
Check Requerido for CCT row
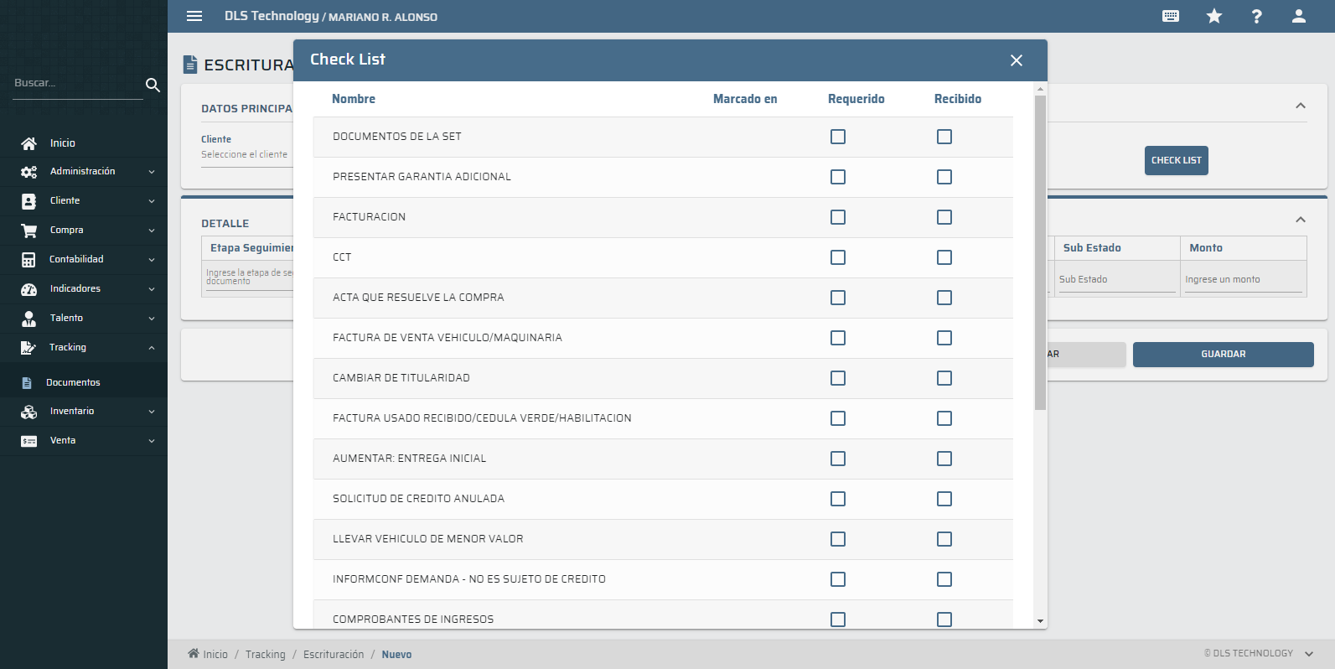click(838, 257)
